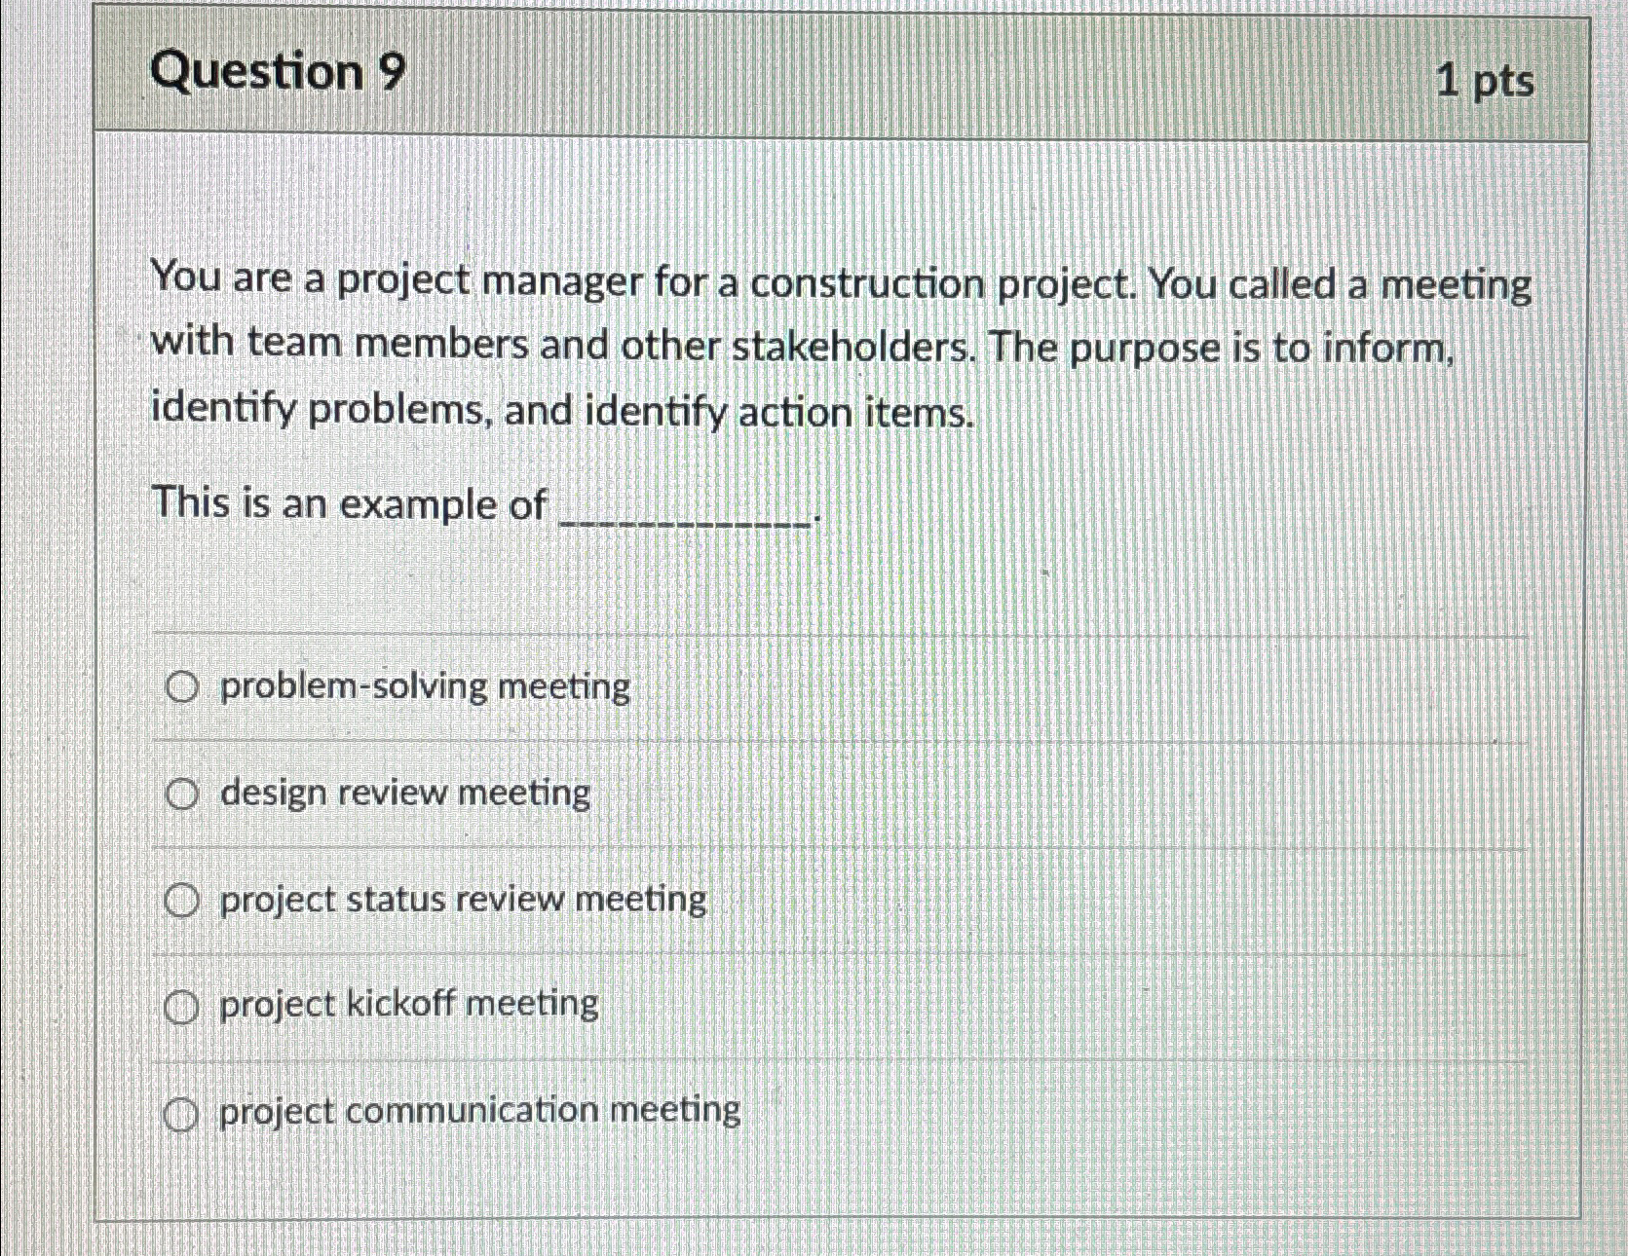The height and width of the screenshot is (1256, 1628).
Task: Click the design review meeting answer text
Action: [403, 794]
